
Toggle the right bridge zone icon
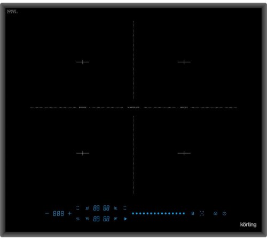(125, 208)
